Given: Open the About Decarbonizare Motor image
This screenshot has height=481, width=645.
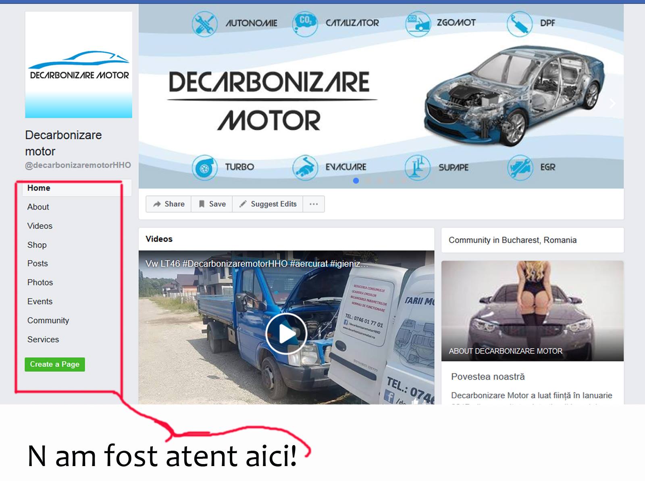Looking at the screenshot, I should 533,311.
